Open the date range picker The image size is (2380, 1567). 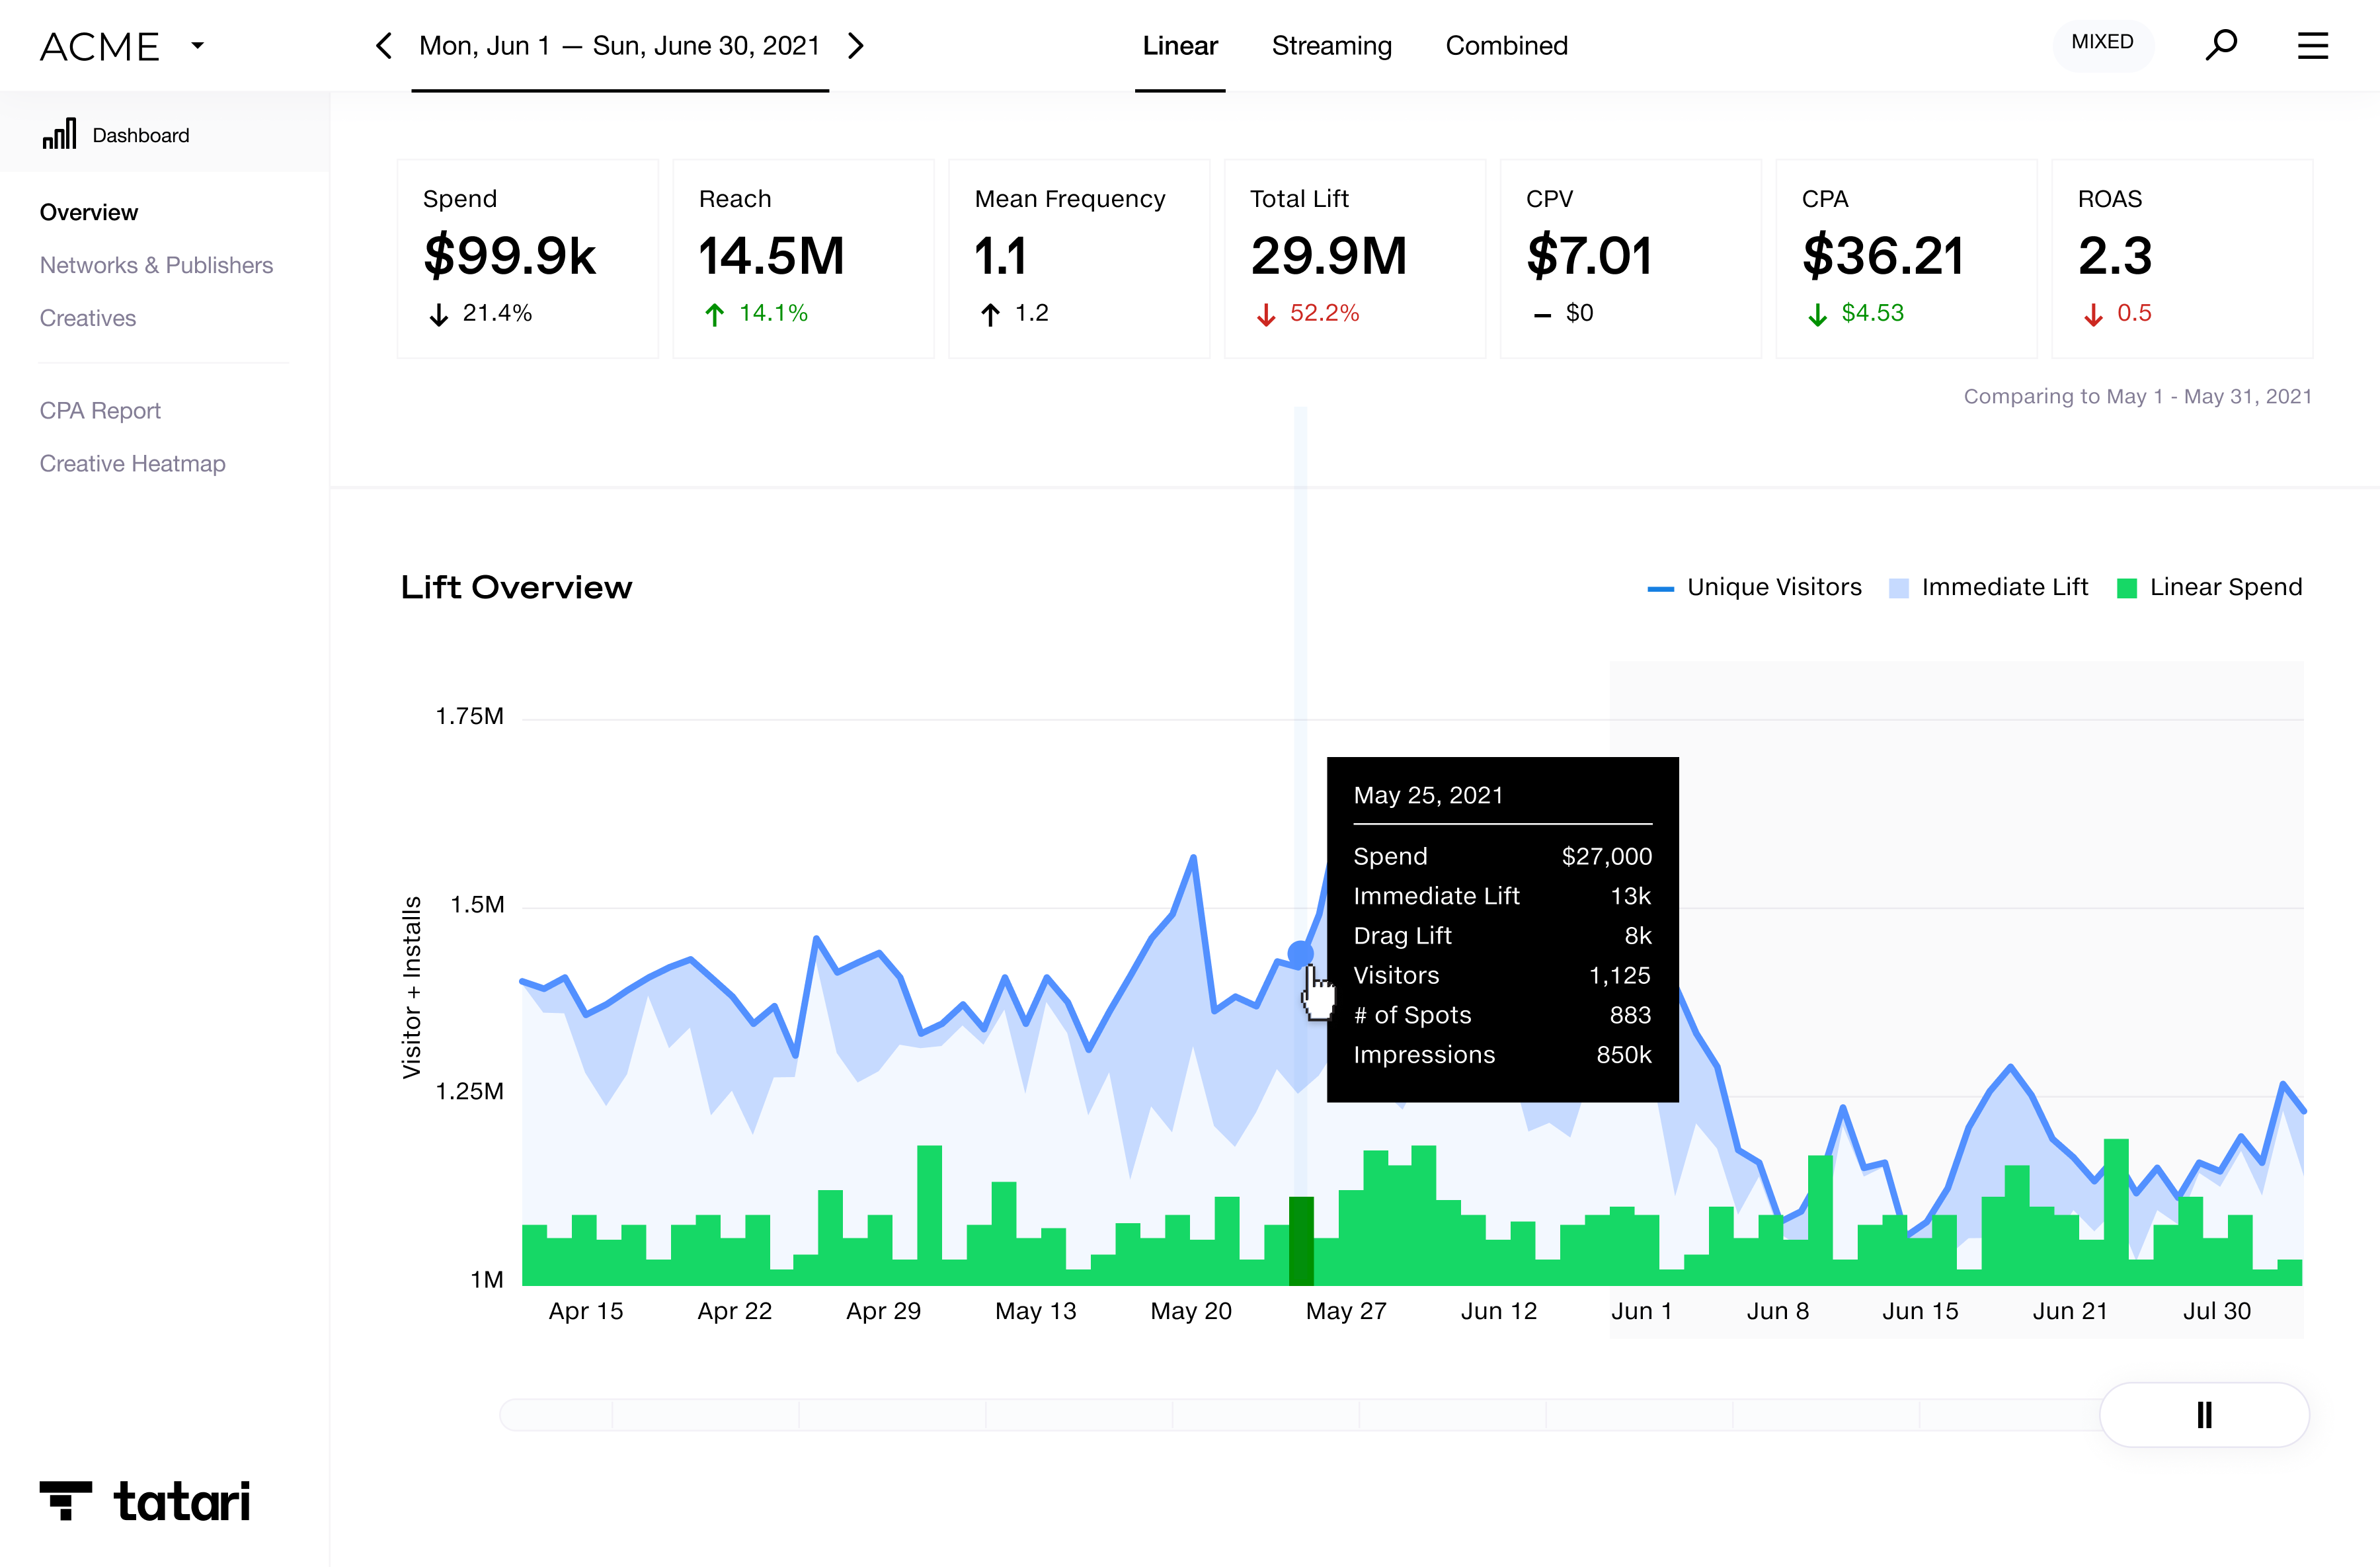[x=619, y=46]
